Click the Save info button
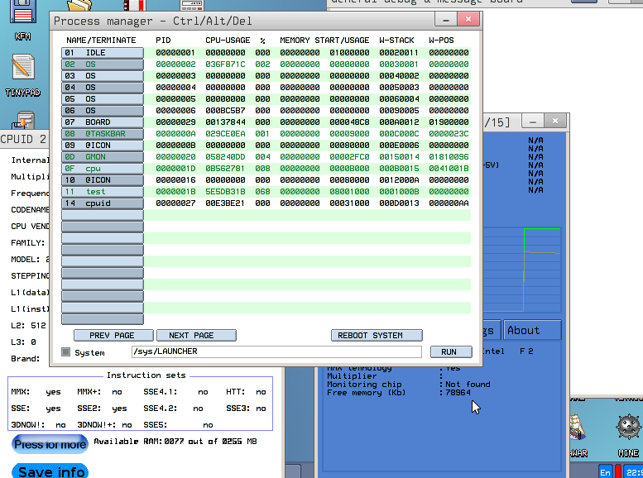The height and width of the screenshot is (478, 643). tap(51, 471)
